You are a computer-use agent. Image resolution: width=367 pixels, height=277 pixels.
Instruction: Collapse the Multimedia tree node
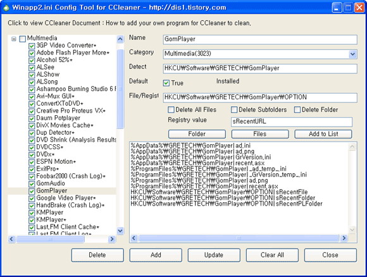click(14, 39)
